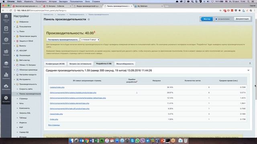Open Microsoft Word from the Dock
This screenshot has height=144, width=257.
click(x=92, y=140)
